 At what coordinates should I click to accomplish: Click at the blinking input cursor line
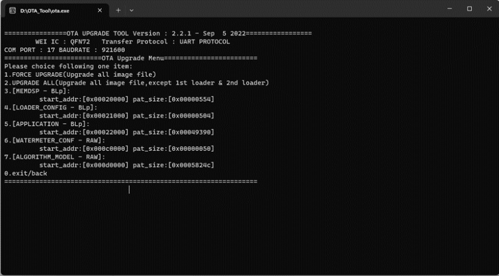129,190
